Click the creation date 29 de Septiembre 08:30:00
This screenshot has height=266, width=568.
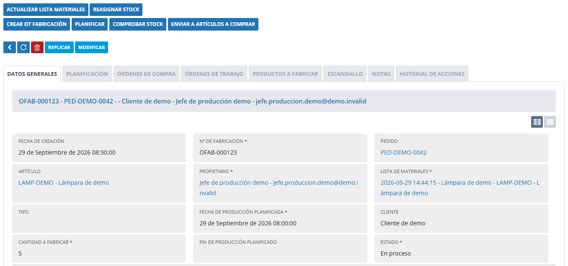(67, 152)
